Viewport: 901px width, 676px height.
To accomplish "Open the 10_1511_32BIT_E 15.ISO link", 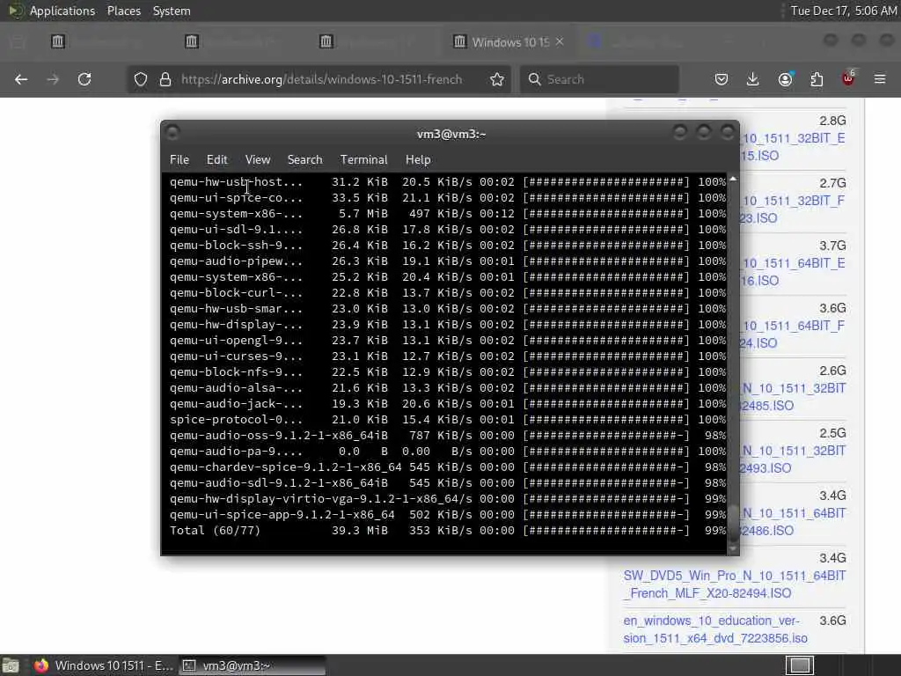I will [x=793, y=147].
